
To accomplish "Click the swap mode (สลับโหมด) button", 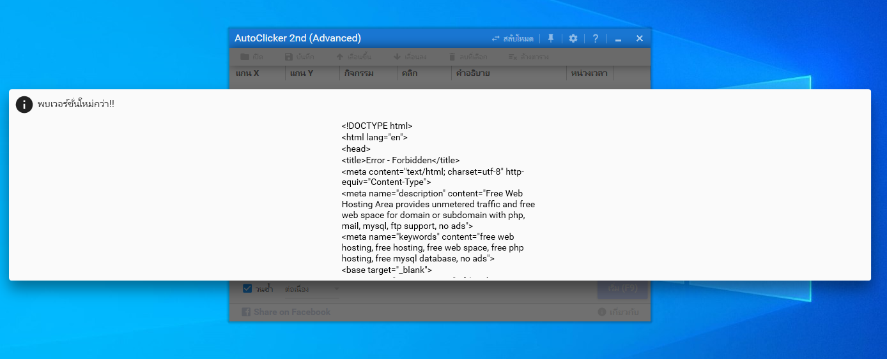I will (x=513, y=38).
